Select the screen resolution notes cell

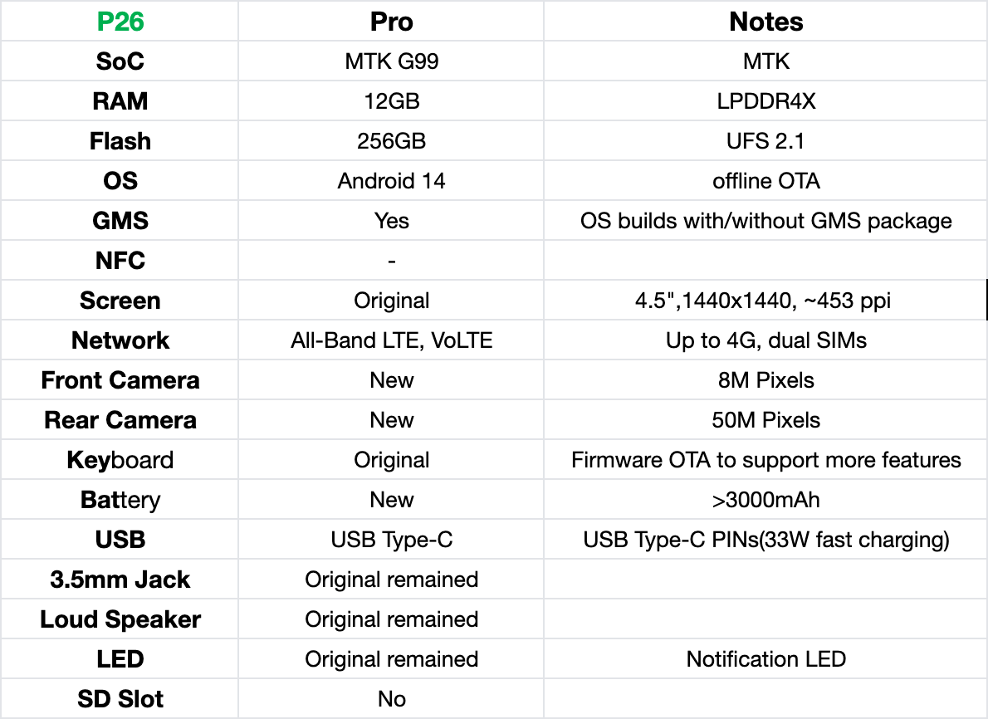click(x=765, y=301)
